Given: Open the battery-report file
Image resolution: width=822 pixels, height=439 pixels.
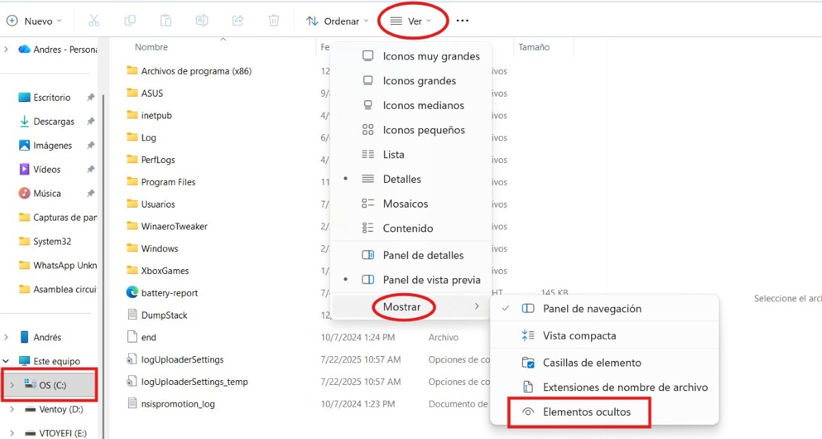Looking at the screenshot, I should click(169, 292).
